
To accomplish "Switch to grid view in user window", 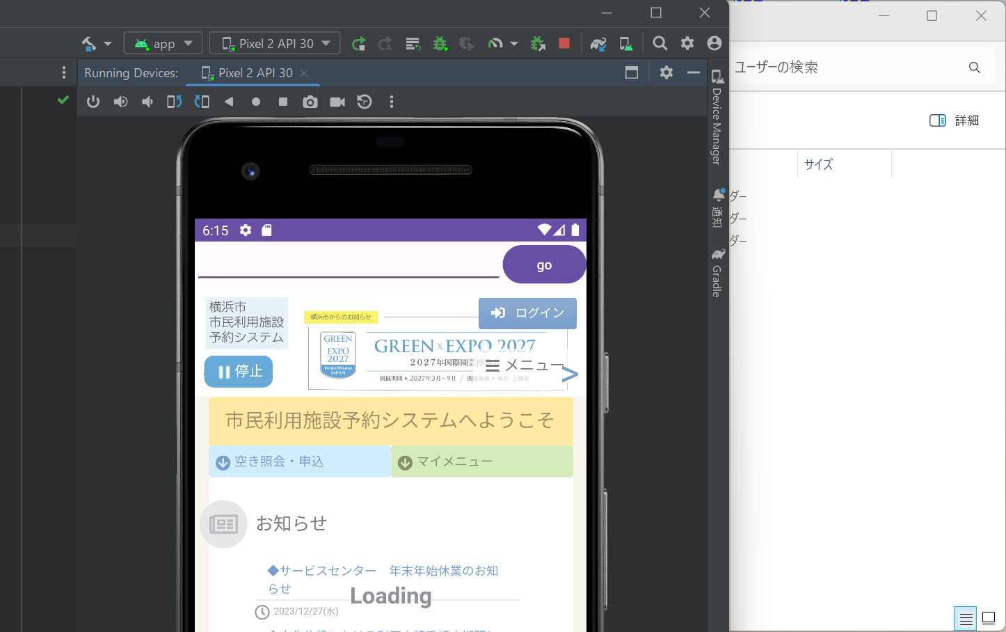I will 989,618.
